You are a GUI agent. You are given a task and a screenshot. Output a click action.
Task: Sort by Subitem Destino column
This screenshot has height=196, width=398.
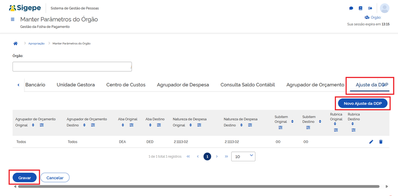coord(320,122)
